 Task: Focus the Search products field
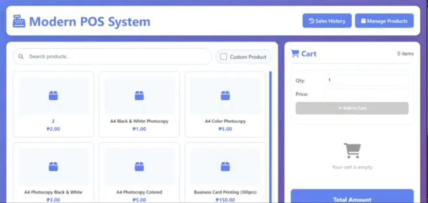[x=112, y=56]
